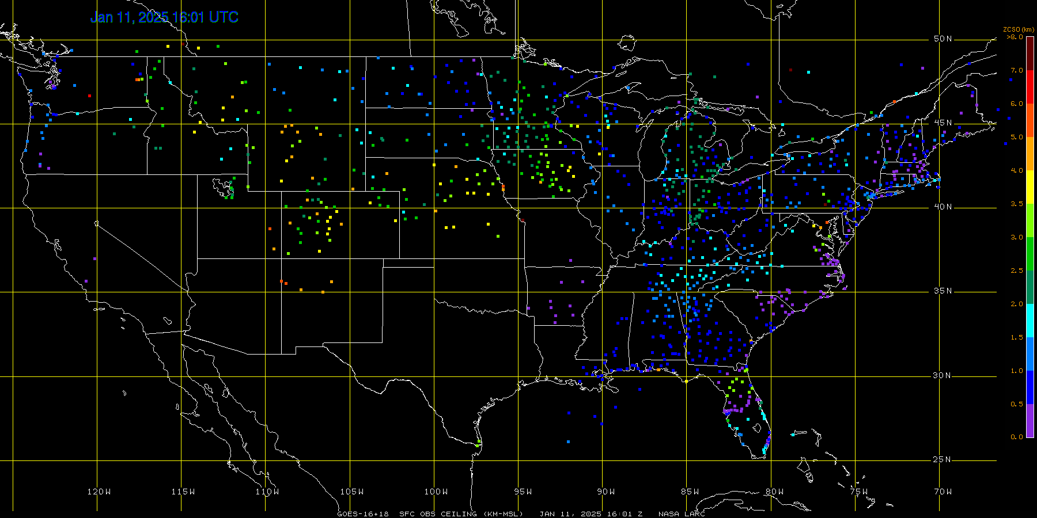Click the 2.5 legend value

coord(1017,271)
